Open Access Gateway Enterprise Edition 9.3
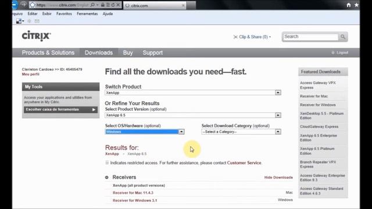Image resolution: width=372 pixels, height=209 pixels. click(322, 178)
